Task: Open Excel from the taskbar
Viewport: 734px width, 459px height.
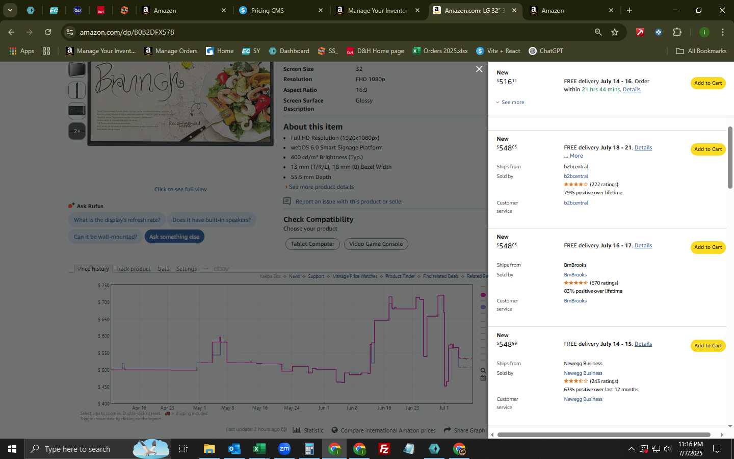Action: [259, 449]
